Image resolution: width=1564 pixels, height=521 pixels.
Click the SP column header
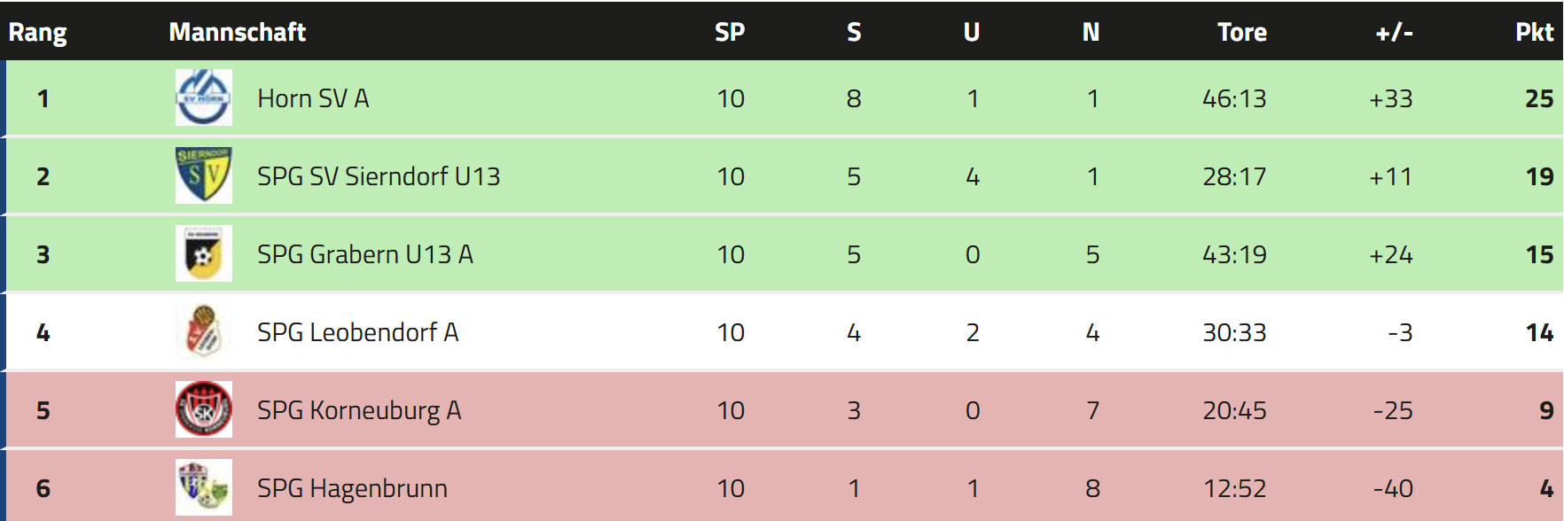tap(730, 33)
